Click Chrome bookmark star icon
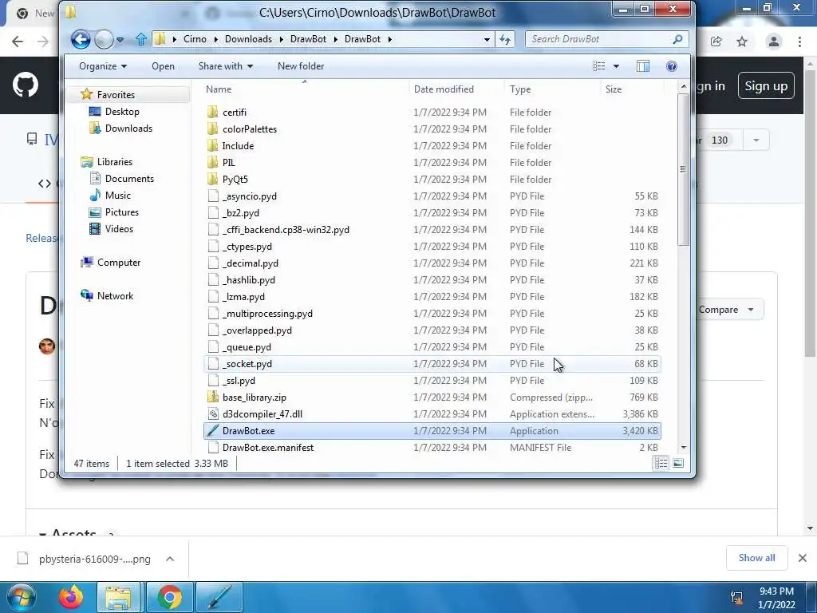Screen dimensions: 817x613 tap(742, 42)
